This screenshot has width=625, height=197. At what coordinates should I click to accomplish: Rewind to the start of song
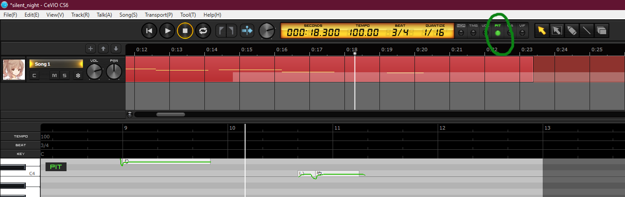(149, 31)
